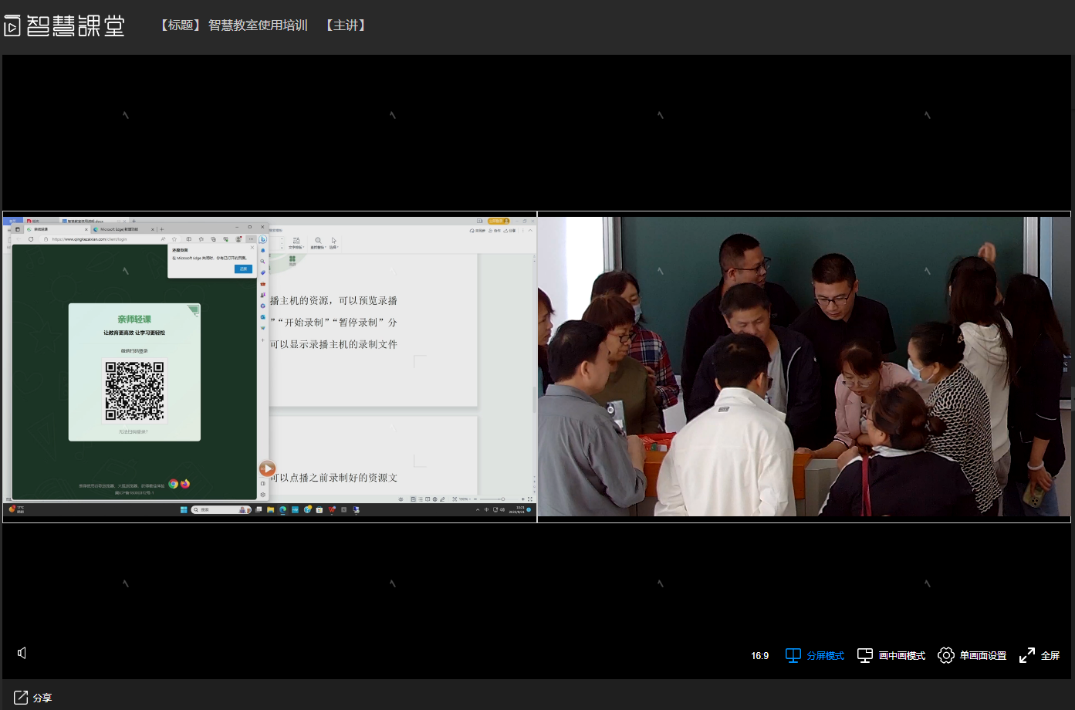The image size is (1075, 710).
Task: Change the 16:9 aspect ratio
Action: (x=759, y=656)
